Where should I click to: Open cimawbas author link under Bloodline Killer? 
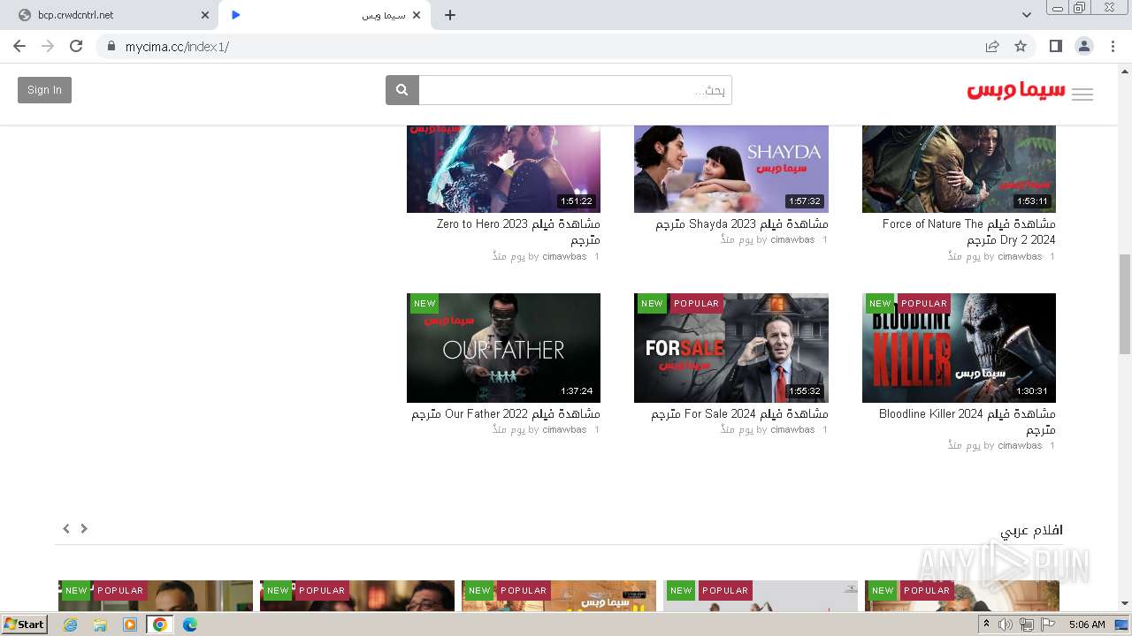point(1020,445)
